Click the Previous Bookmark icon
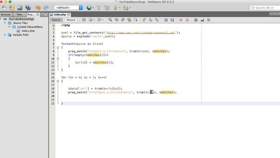 [x=144, y=20]
